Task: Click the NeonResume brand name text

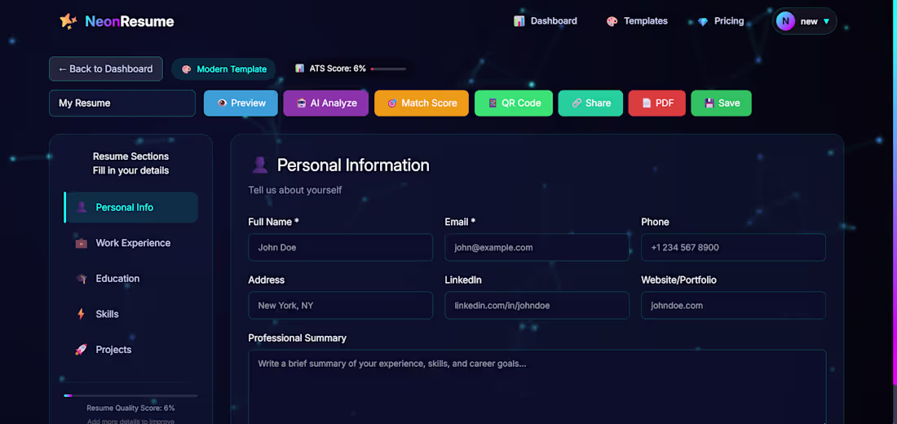Action: click(130, 22)
